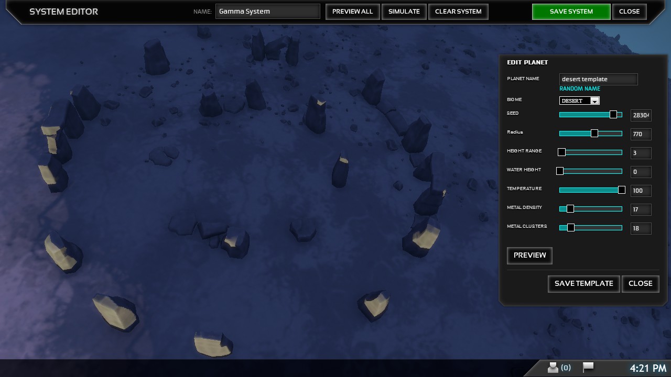Click the Water Height slider handle
This screenshot has height=377, width=671.
pyautogui.click(x=560, y=171)
